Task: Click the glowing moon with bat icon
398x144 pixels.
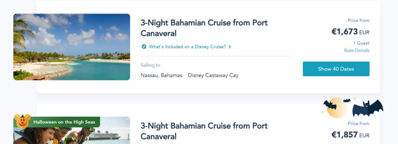Action: 335,108
